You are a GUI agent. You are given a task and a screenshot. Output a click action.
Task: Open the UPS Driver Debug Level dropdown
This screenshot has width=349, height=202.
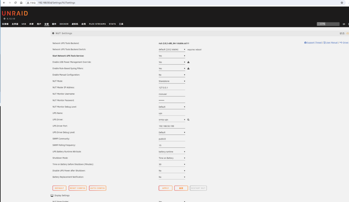(x=172, y=132)
